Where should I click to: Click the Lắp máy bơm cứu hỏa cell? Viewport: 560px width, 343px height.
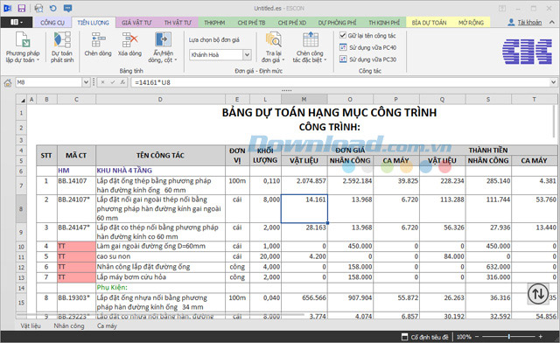(160, 277)
